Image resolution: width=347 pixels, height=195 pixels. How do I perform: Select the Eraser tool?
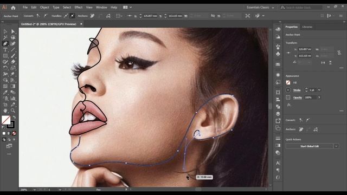(x=13, y=62)
